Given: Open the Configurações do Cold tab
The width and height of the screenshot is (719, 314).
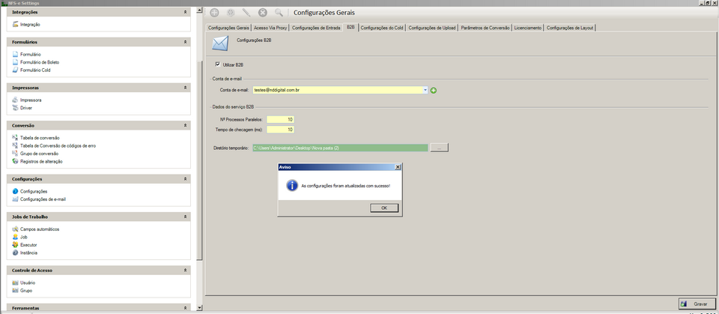Looking at the screenshot, I should 382,28.
